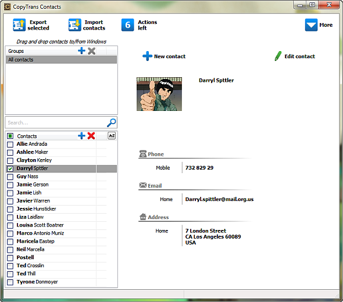Check the Tyrone Donmoyer checkbox
The width and height of the screenshot is (343, 302).
[10, 282]
